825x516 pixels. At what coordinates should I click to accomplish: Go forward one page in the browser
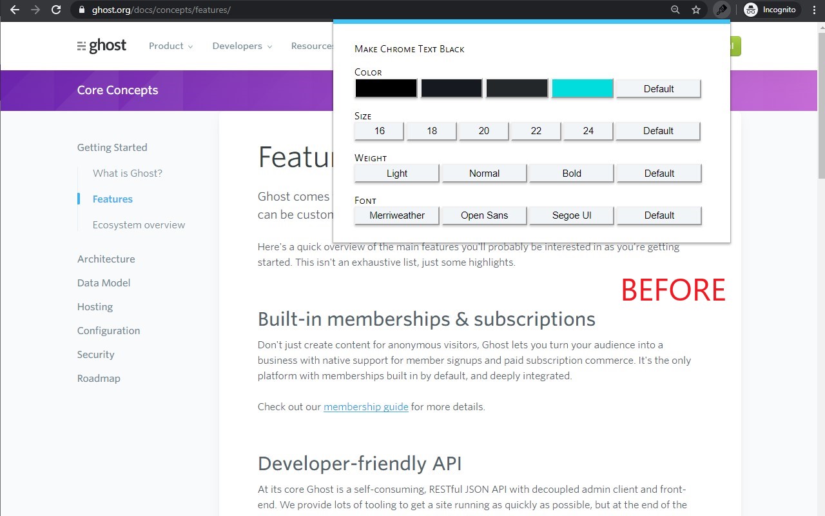pyautogui.click(x=35, y=10)
